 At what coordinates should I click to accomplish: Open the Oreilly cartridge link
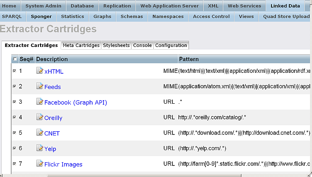click(53, 118)
